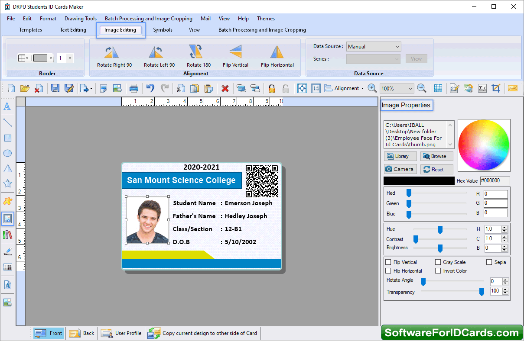Select the line drawing tool
The height and width of the screenshot is (341, 524).
point(7,122)
